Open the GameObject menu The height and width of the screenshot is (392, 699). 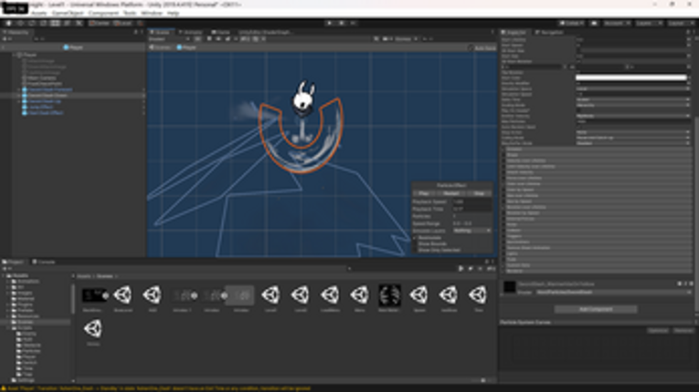pos(68,14)
